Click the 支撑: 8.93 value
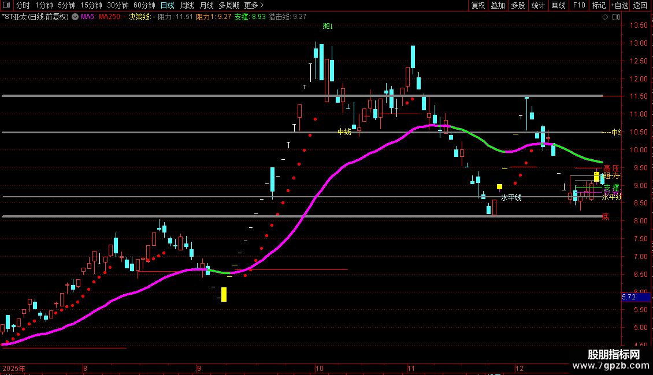Image resolution: width=653 pixels, height=375 pixels. tap(250, 17)
